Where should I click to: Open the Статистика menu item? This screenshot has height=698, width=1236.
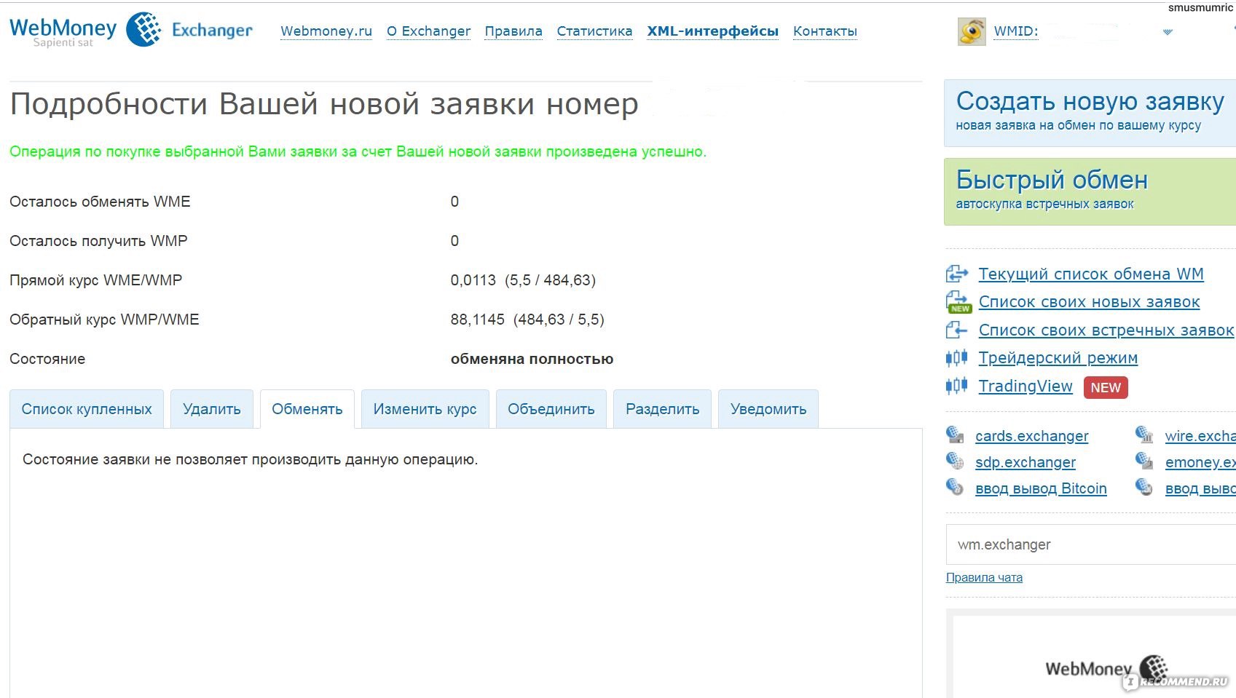[x=594, y=31]
